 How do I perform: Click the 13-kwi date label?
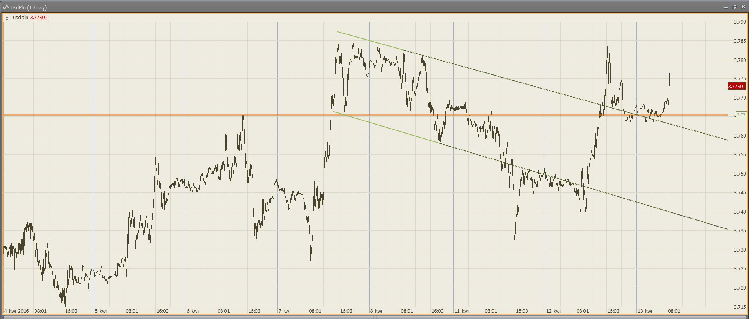coord(645,311)
